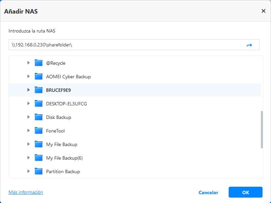Expand the My File Backup(6) node
Screen dimensions: 271x203
(x=28, y=158)
